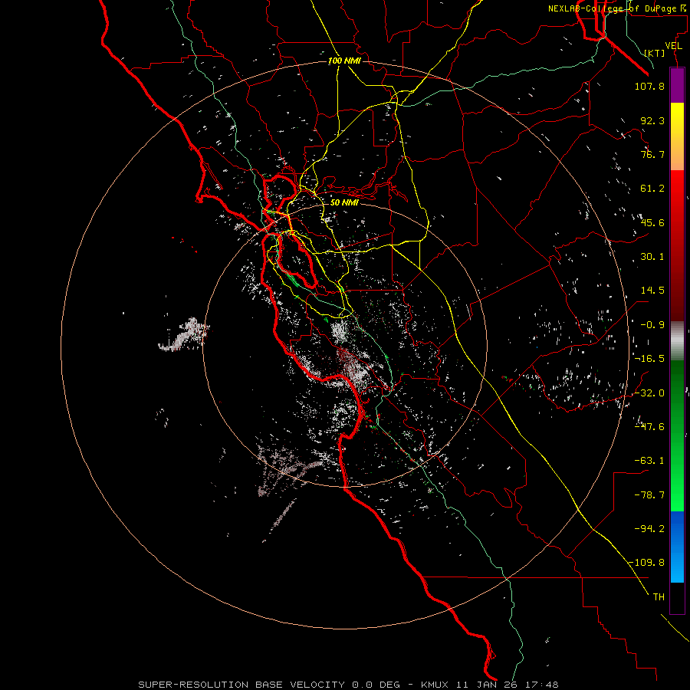Click the 92.3 velocity scale value
Viewport: 690px width, 690px height.
pyautogui.click(x=652, y=120)
